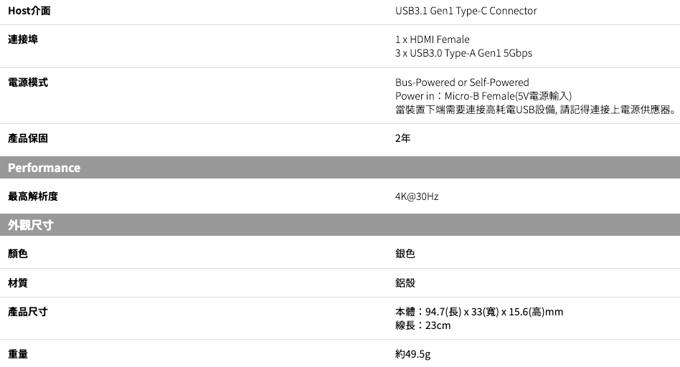Image resolution: width=680 pixels, height=367 pixels.
Task: Click the 本體 dimensions line
Action: [478, 312]
